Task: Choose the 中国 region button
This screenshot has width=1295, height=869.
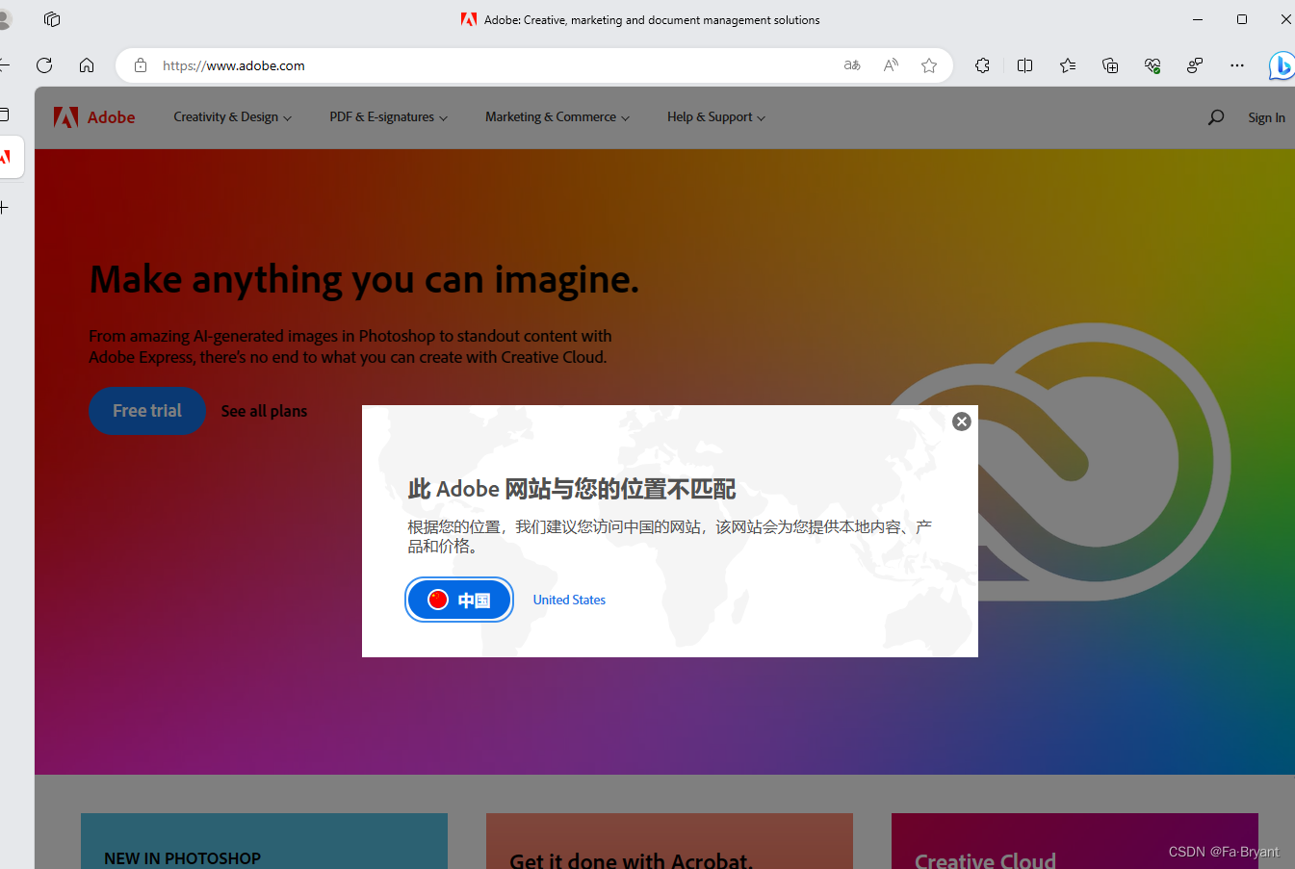Action: point(459,600)
